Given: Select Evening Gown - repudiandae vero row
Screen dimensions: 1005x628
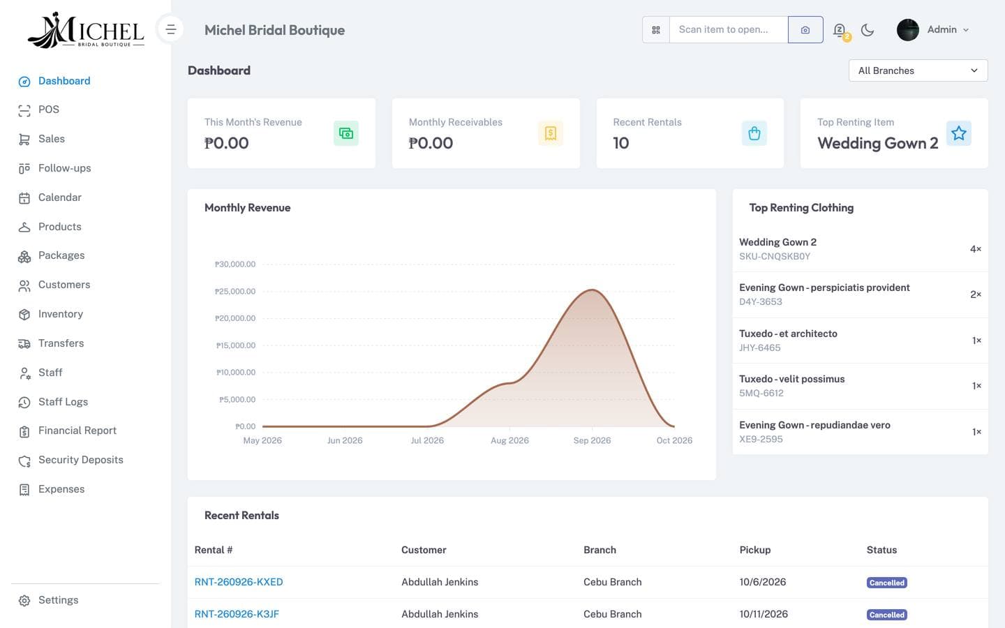Looking at the screenshot, I should coord(860,432).
